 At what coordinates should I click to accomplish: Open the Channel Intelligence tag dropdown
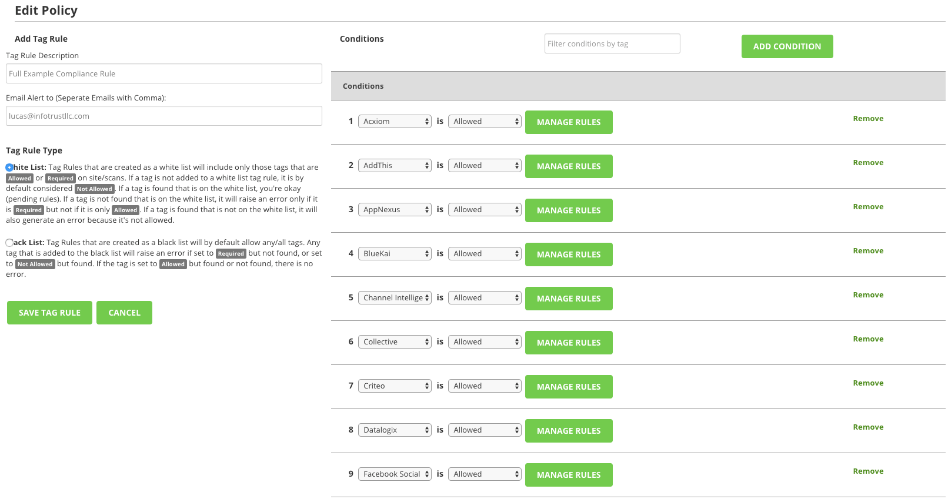pyautogui.click(x=395, y=298)
